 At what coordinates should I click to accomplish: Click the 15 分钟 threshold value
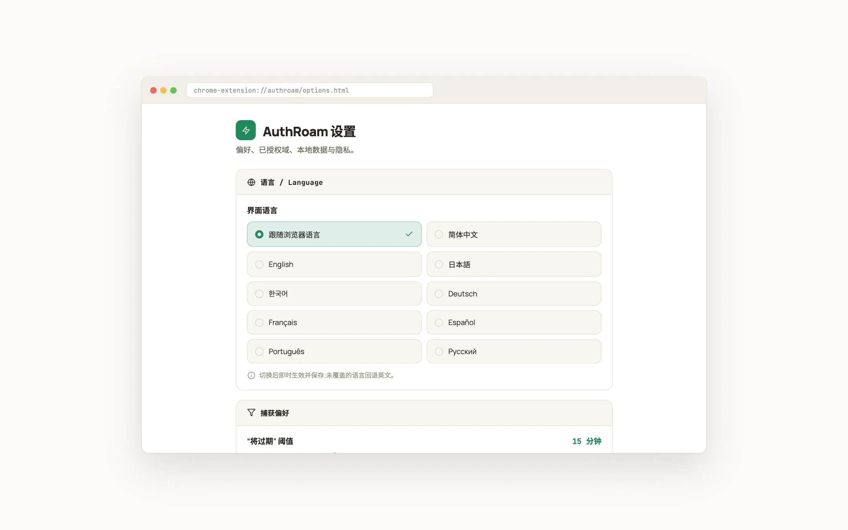coord(587,441)
